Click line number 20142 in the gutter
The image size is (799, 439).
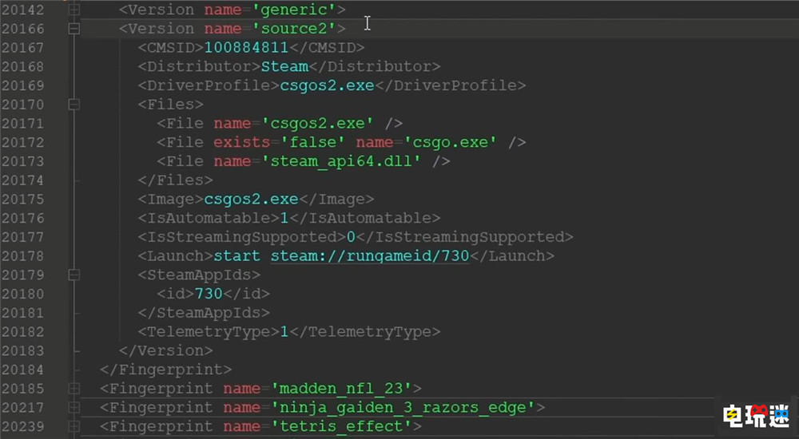pyautogui.click(x=23, y=10)
